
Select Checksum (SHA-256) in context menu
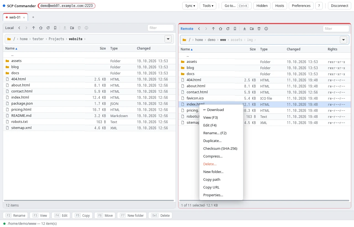[221, 148]
